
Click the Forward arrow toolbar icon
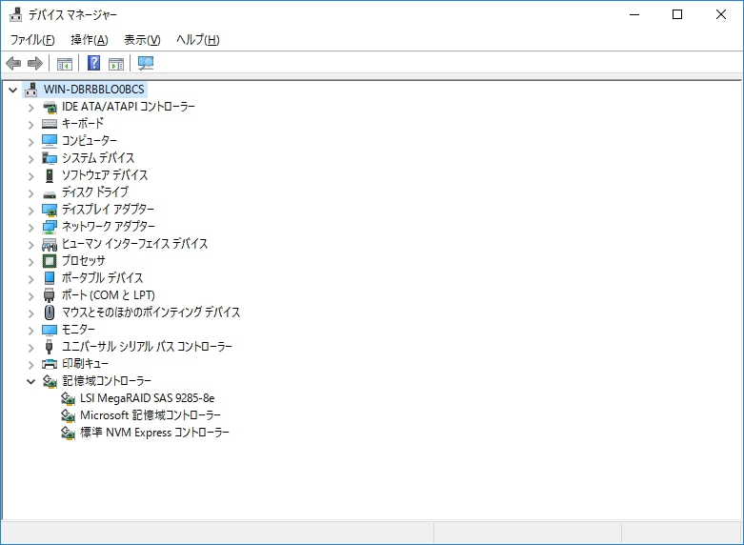coord(35,63)
